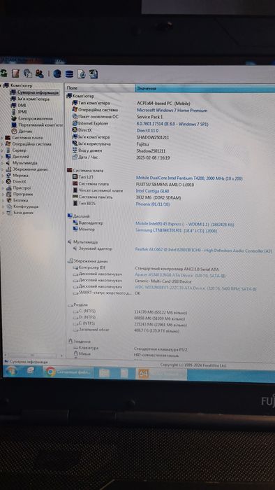This screenshot has height=490, width=275.
Task: Click the blue database stack toolbar icon
Action: [x=69, y=73]
